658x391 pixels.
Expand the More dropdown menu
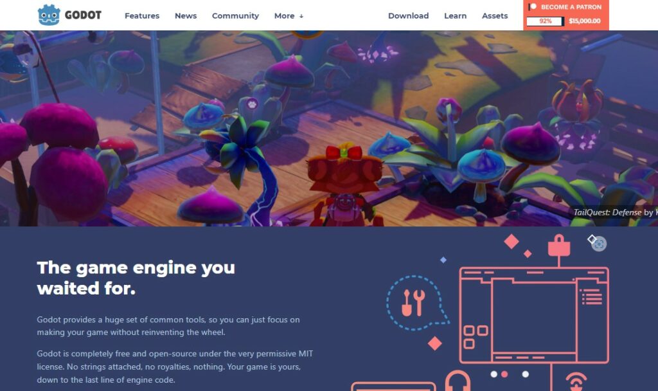click(289, 15)
